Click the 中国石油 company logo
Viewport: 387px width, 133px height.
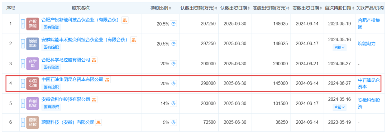(33, 84)
